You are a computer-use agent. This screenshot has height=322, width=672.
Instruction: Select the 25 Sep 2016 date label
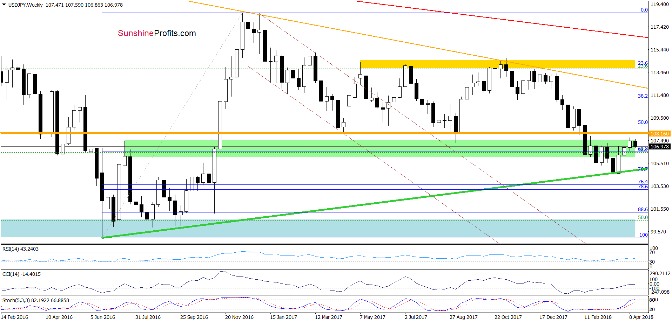point(194,317)
